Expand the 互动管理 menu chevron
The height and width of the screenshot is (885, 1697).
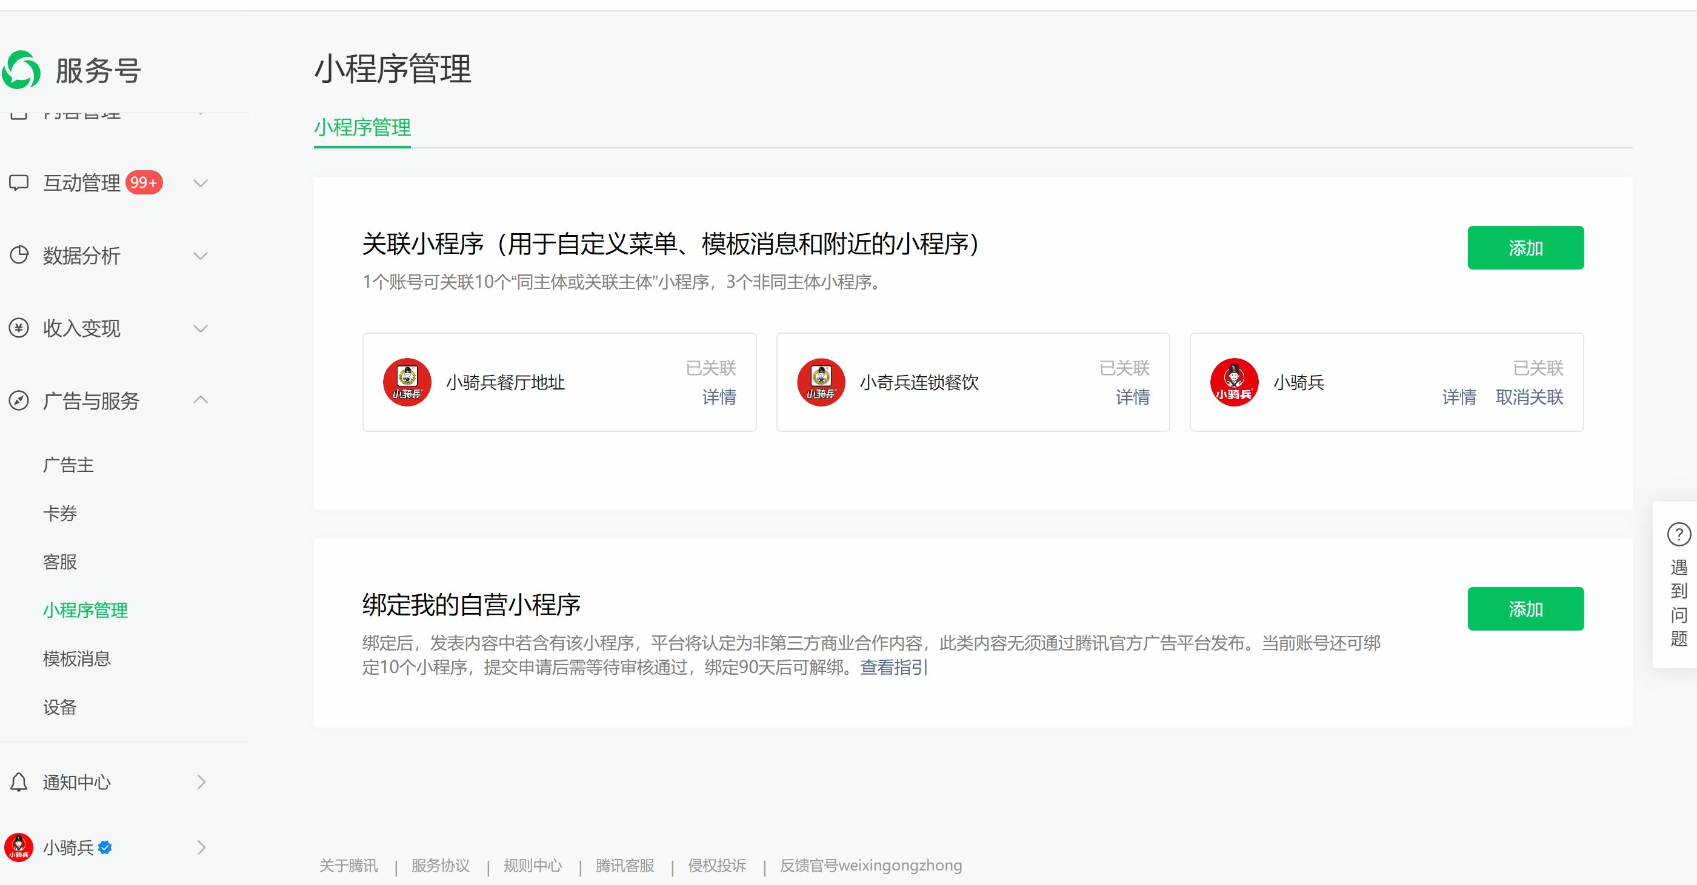201,183
